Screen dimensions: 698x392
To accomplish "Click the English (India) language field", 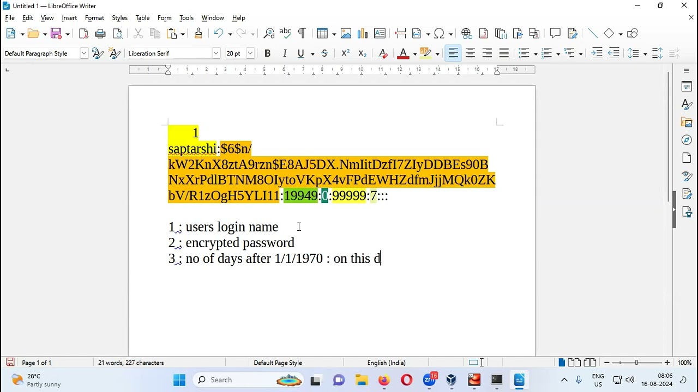I will [x=387, y=363].
